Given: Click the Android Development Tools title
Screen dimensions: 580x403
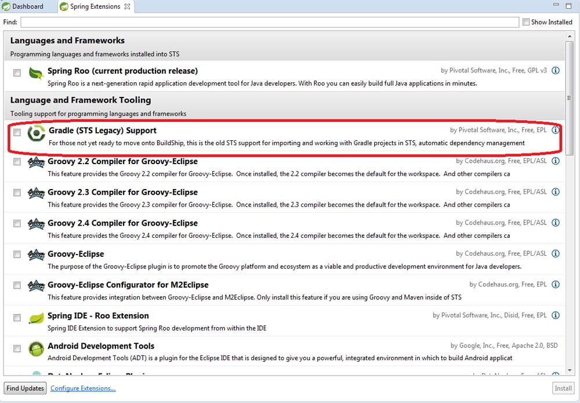Looking at the screenshot, I should (x=101, y=346).
